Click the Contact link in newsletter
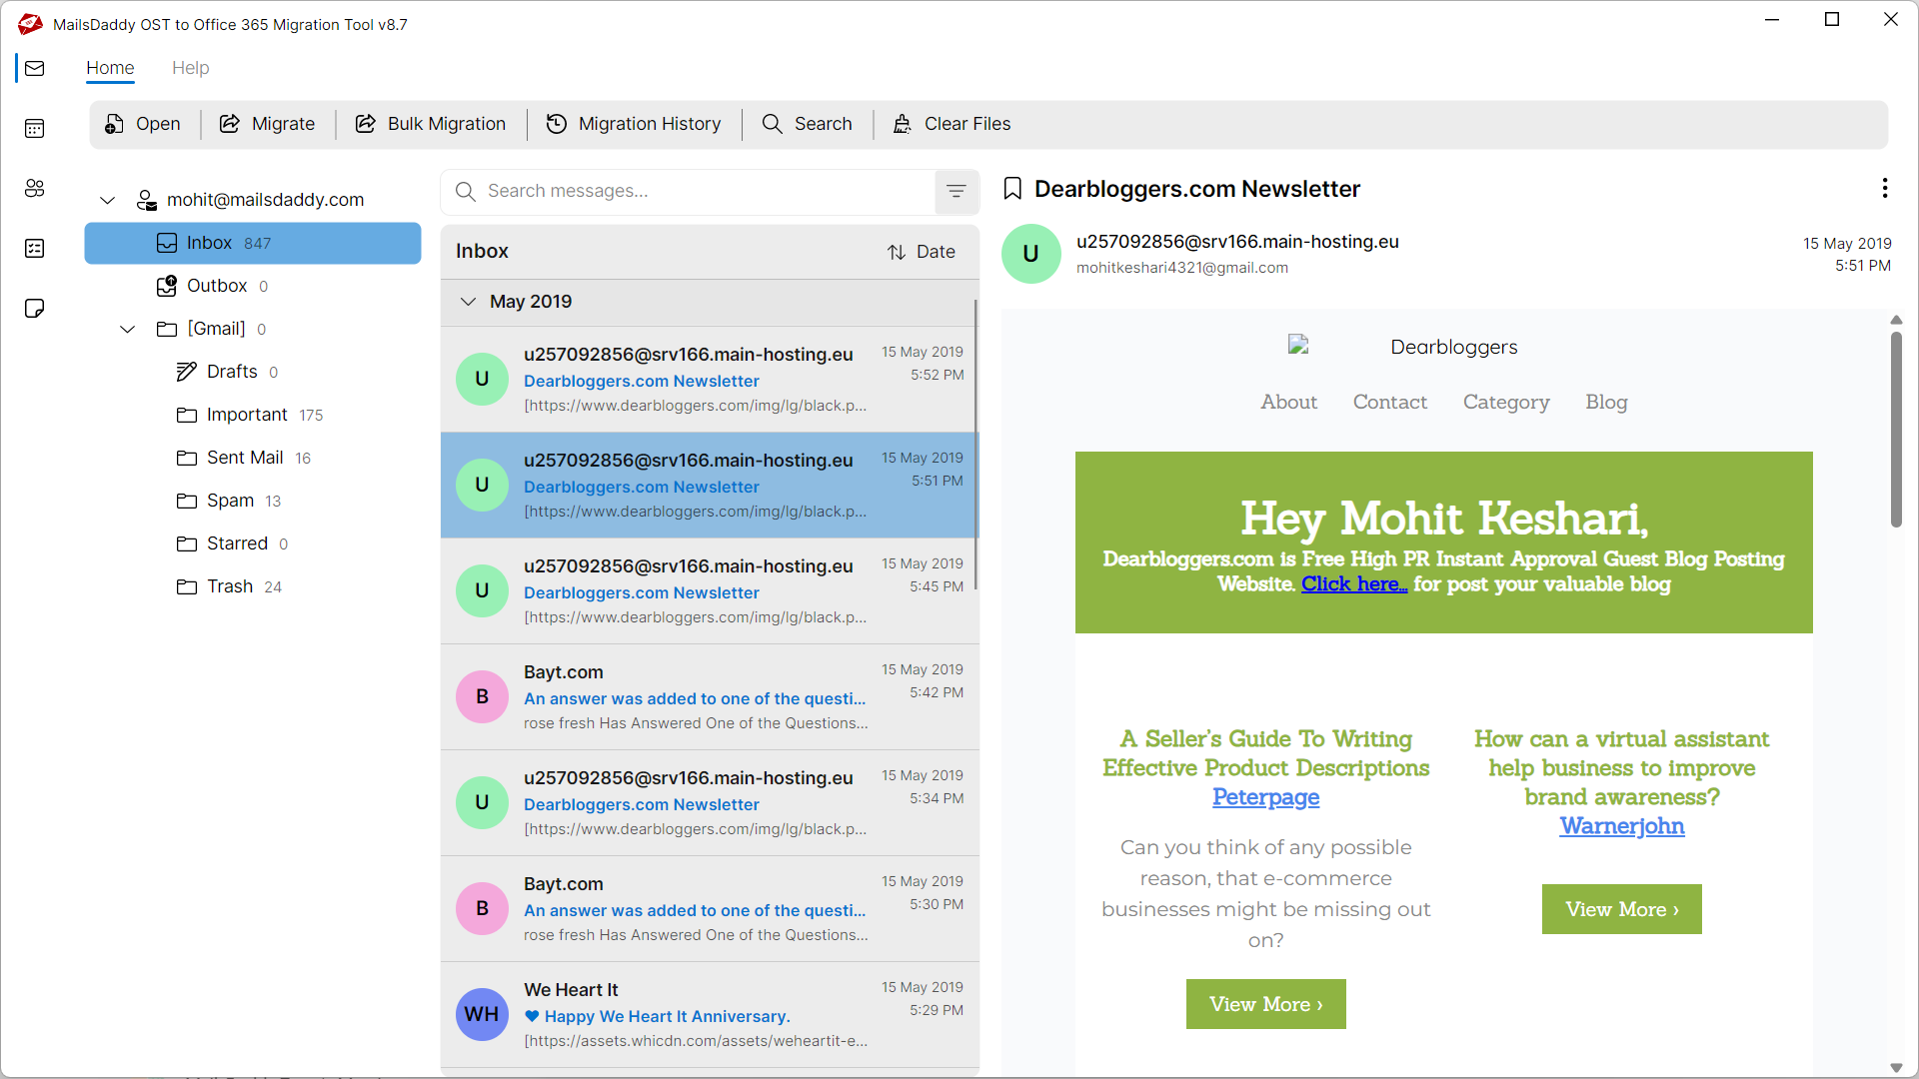This screenshot has height=1079, width=1919. 1389,402
